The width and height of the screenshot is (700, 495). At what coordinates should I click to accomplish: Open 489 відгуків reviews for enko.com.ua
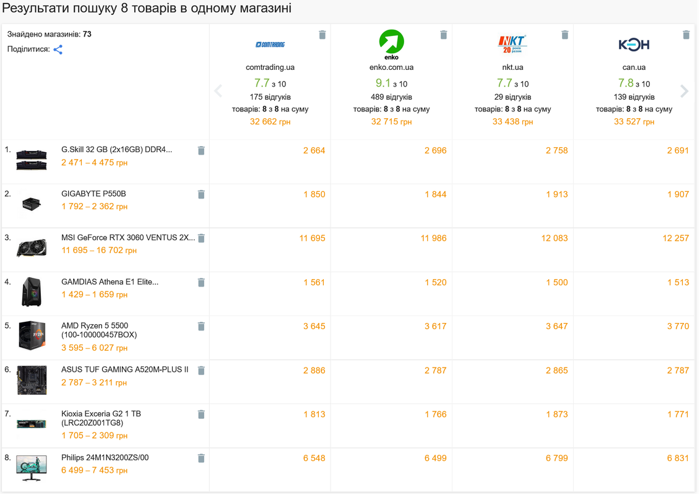pos(392,97)
